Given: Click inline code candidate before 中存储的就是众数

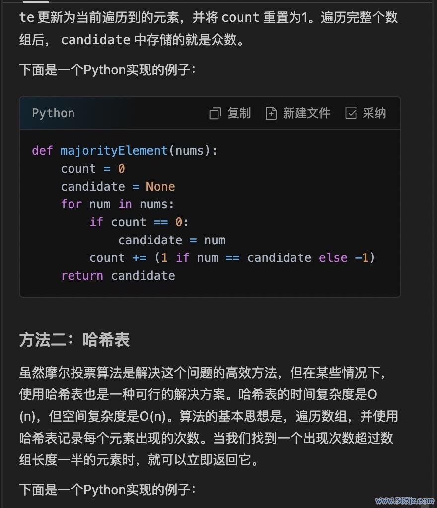Looking at the screenshot, I should click(96, 40).
